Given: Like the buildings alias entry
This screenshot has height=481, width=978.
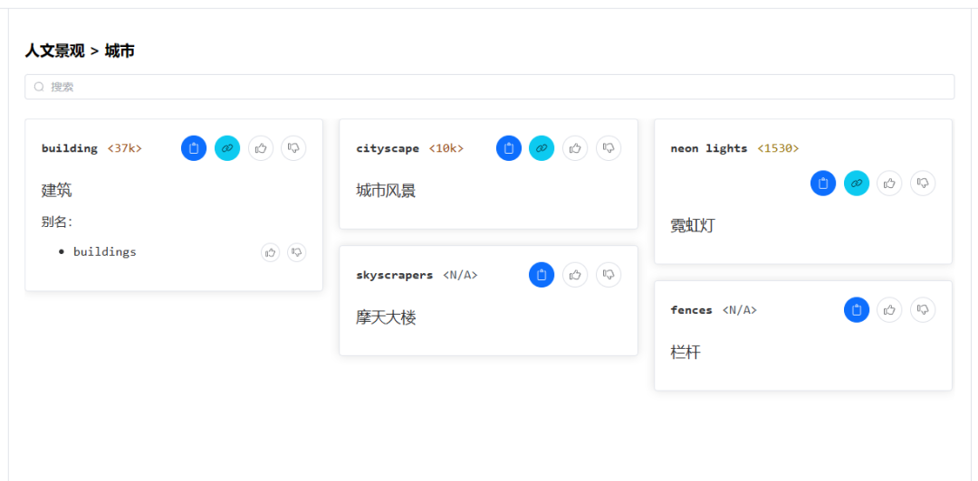Looking at the screenshot, I should 270,252.
